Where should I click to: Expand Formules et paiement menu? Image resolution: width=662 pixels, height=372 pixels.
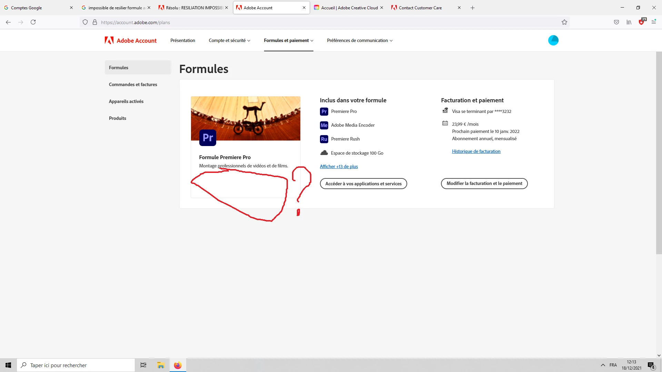click(288, 41)
